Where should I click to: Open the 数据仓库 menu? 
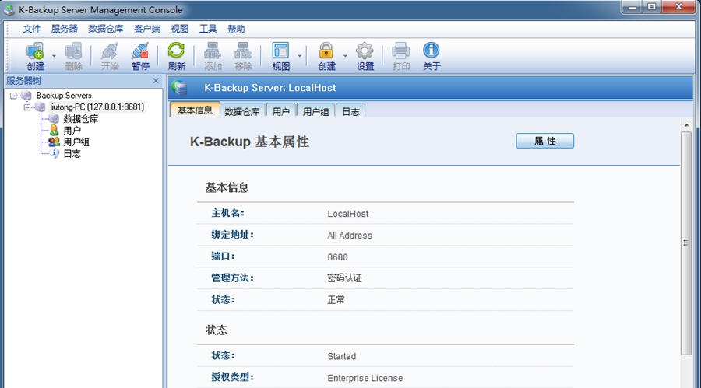[x=105, y=29]
